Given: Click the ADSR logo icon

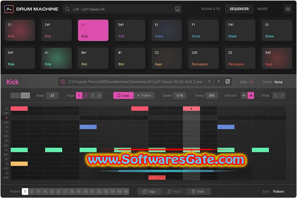Looking at the screenshot, I should (x=9, y=9).
